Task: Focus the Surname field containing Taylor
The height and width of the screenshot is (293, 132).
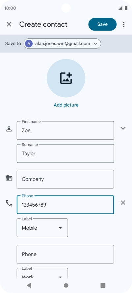Action: tap(66, 153)
